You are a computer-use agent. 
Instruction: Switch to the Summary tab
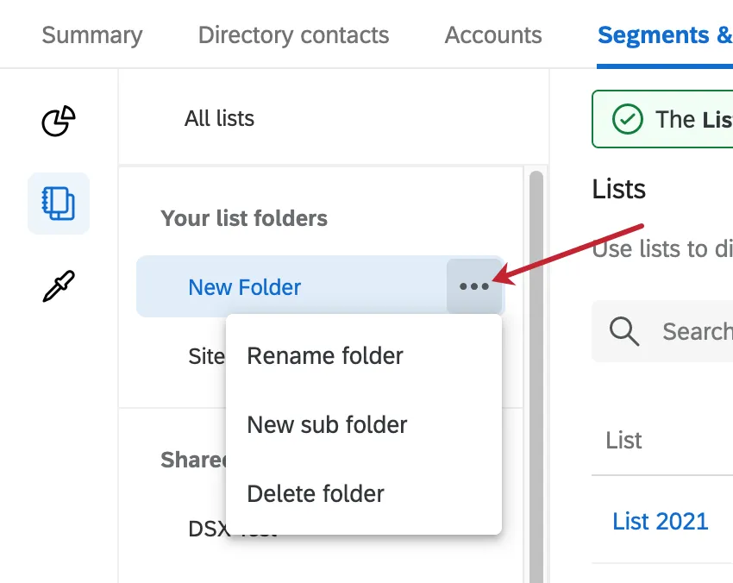(x=91, y=34)
